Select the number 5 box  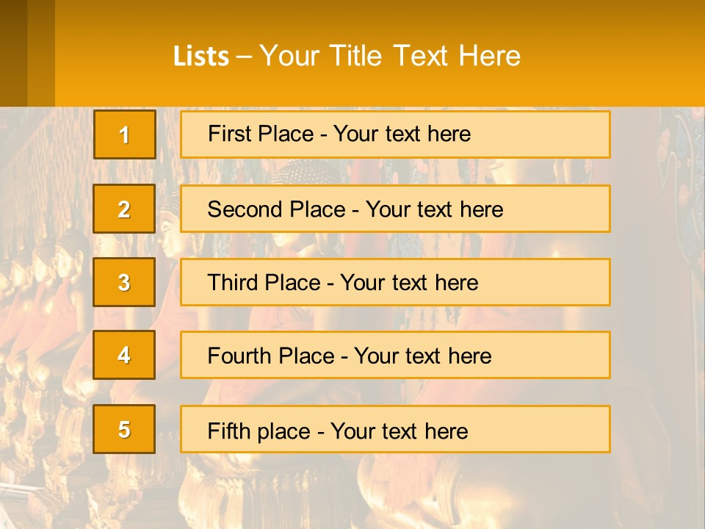coord(124,429)
